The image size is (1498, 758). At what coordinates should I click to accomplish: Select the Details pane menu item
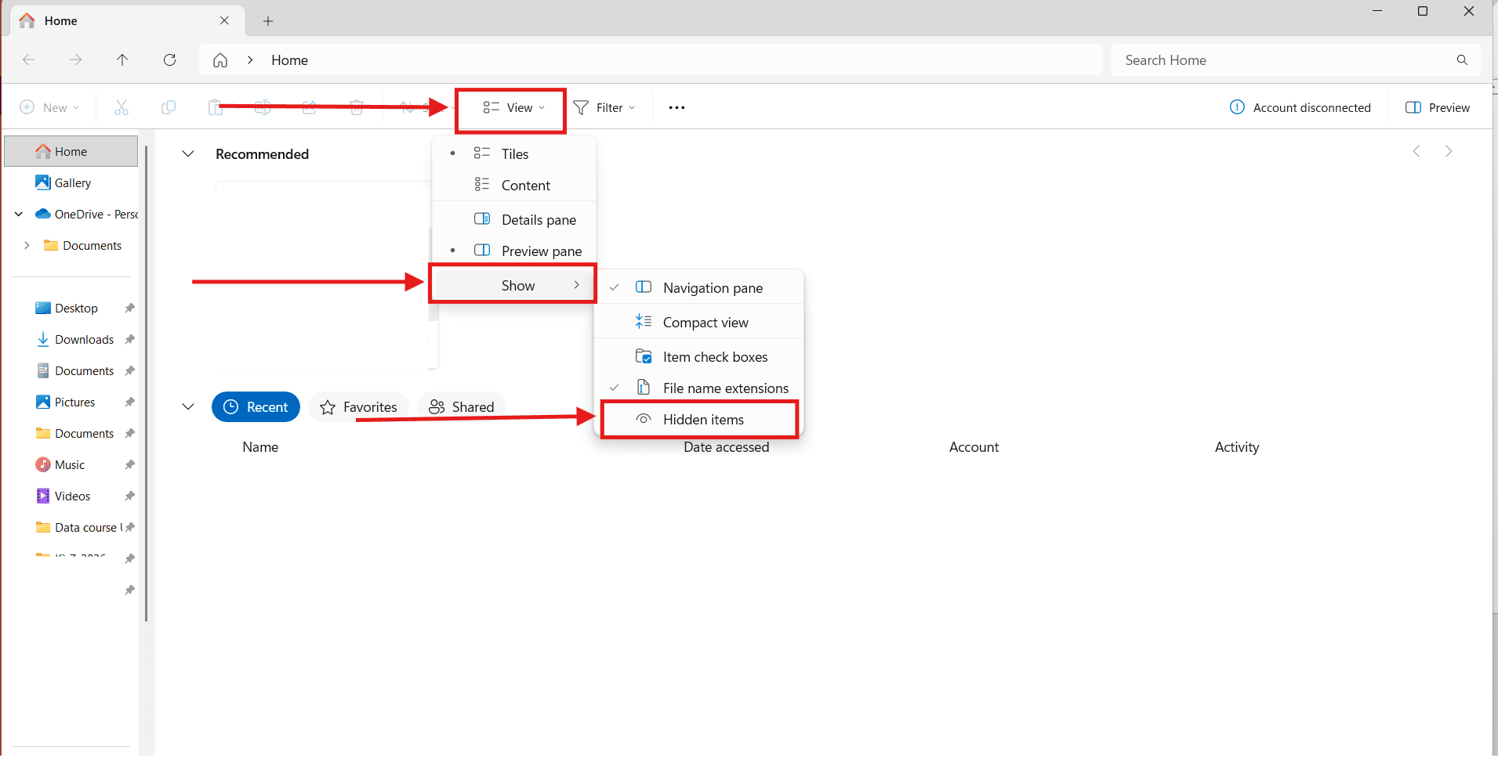pyautogui.click(x=538, y=220)
